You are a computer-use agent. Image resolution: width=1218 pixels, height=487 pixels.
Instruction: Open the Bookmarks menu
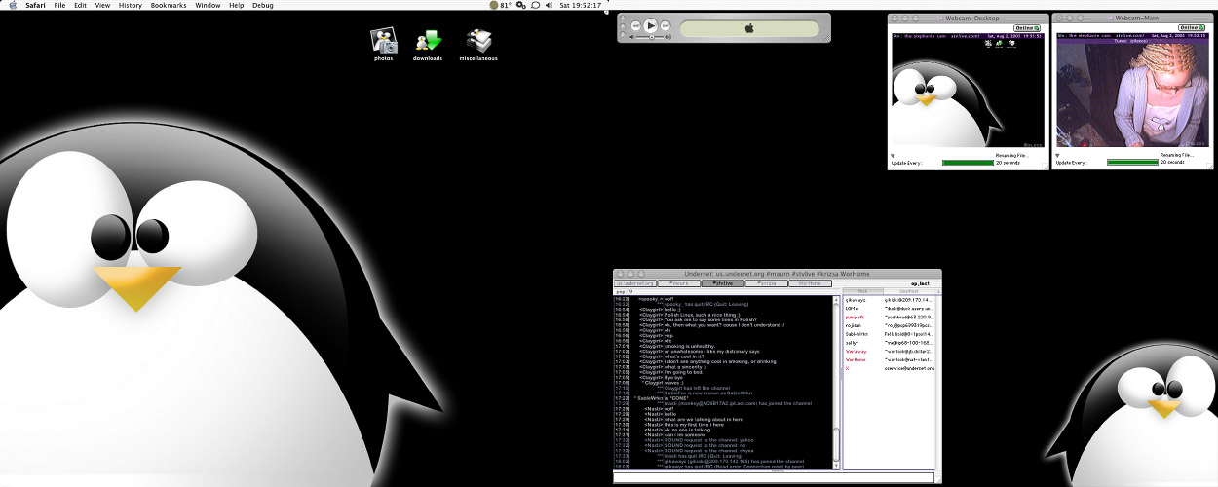[169, 6]
